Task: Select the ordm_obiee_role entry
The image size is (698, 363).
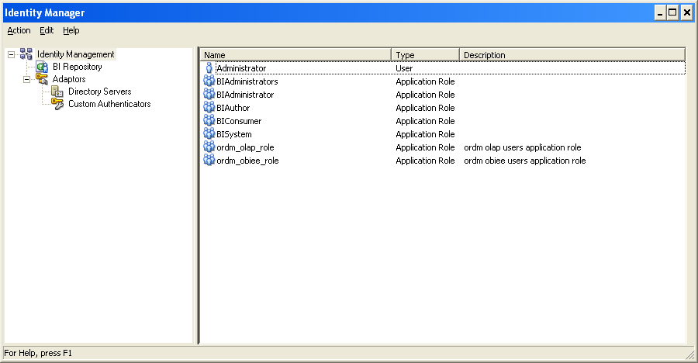Action: (x=247, y=161)
